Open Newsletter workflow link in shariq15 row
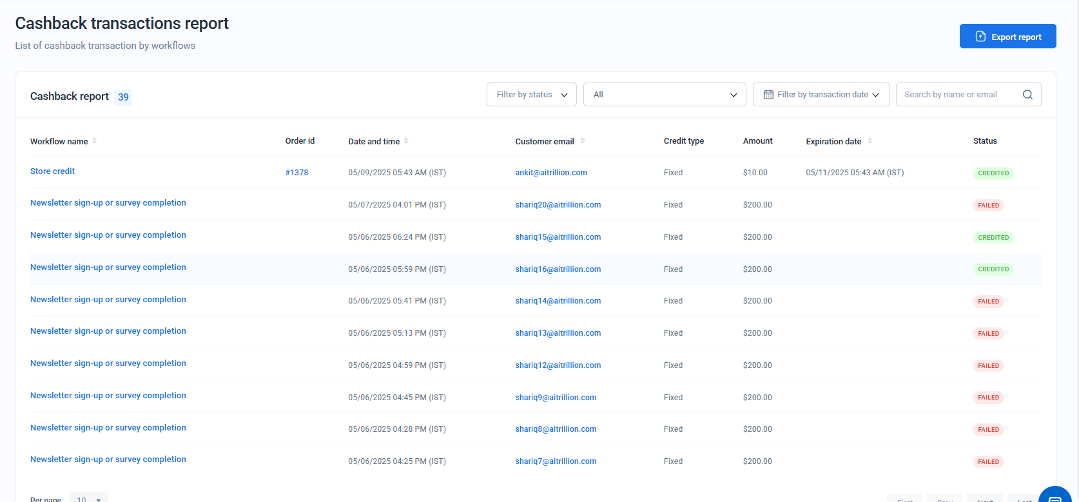 pyautogui.click(x=108, y=235)
